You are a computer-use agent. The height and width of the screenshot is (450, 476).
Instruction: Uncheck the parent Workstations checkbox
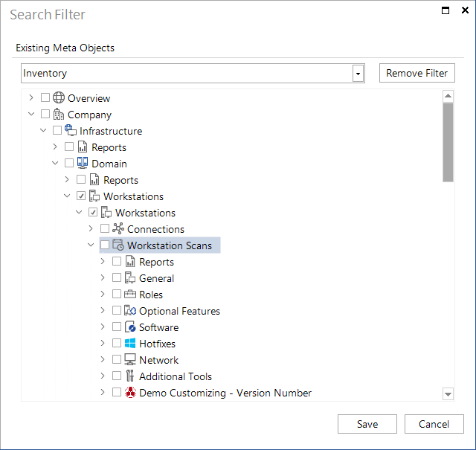coord(81,196)
